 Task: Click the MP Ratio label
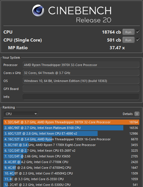tap(18, 48)
